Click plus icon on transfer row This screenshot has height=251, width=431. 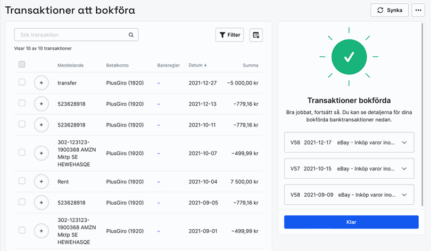click(41, 83)
